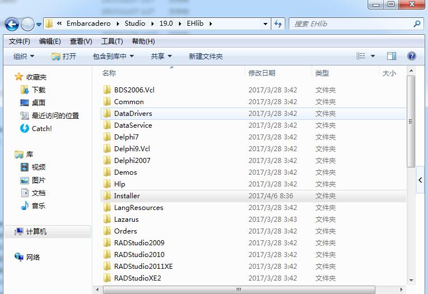Select the Delphi2007 folder icon
Screen dimensions: 428x294
(x=107, y=160)
